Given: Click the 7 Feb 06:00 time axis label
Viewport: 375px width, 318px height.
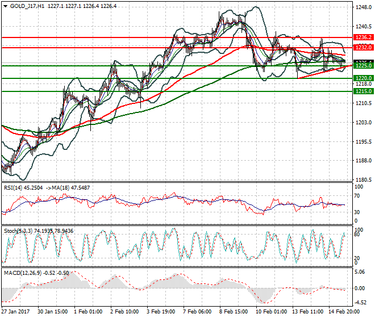Looking at the screenshot, I should tap(197, 312).
